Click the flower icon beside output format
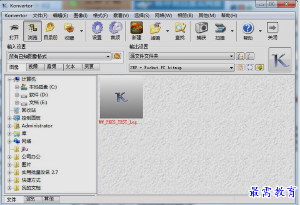The height and width of the screenshot is (205, 300). (260, 67)
